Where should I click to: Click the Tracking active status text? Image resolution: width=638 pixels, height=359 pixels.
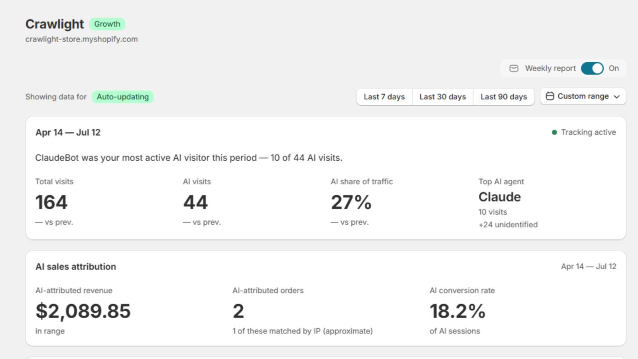point(589,132)
